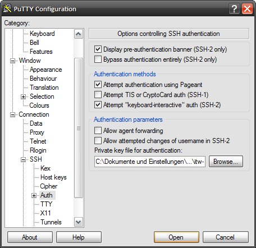Open Appearance settings
The width and height of the screenshot is (256, 248).
click(46, 70)
